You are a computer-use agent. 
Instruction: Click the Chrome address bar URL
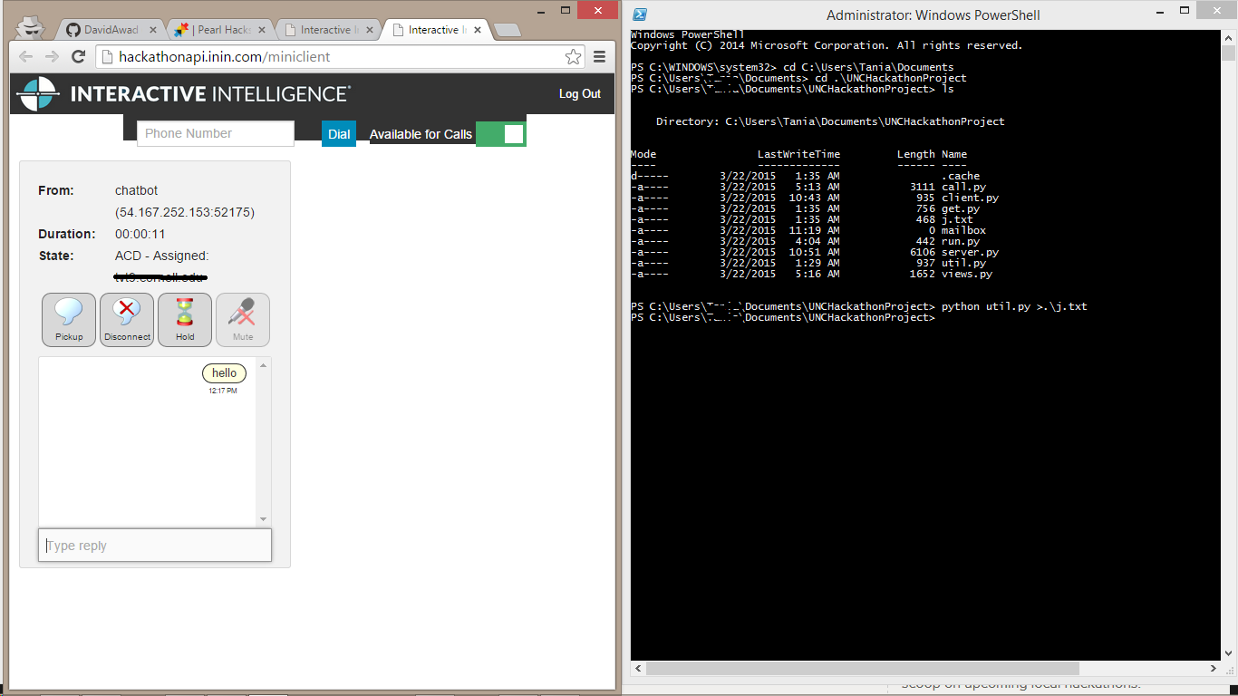225,56
